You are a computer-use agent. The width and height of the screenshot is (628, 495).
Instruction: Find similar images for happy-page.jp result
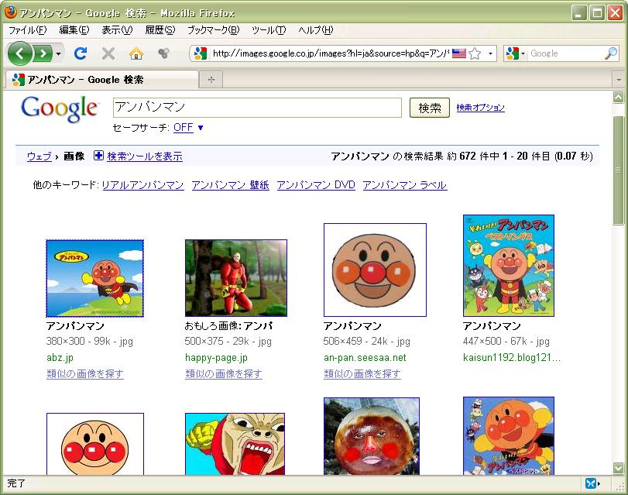click(x=224, y=373)
